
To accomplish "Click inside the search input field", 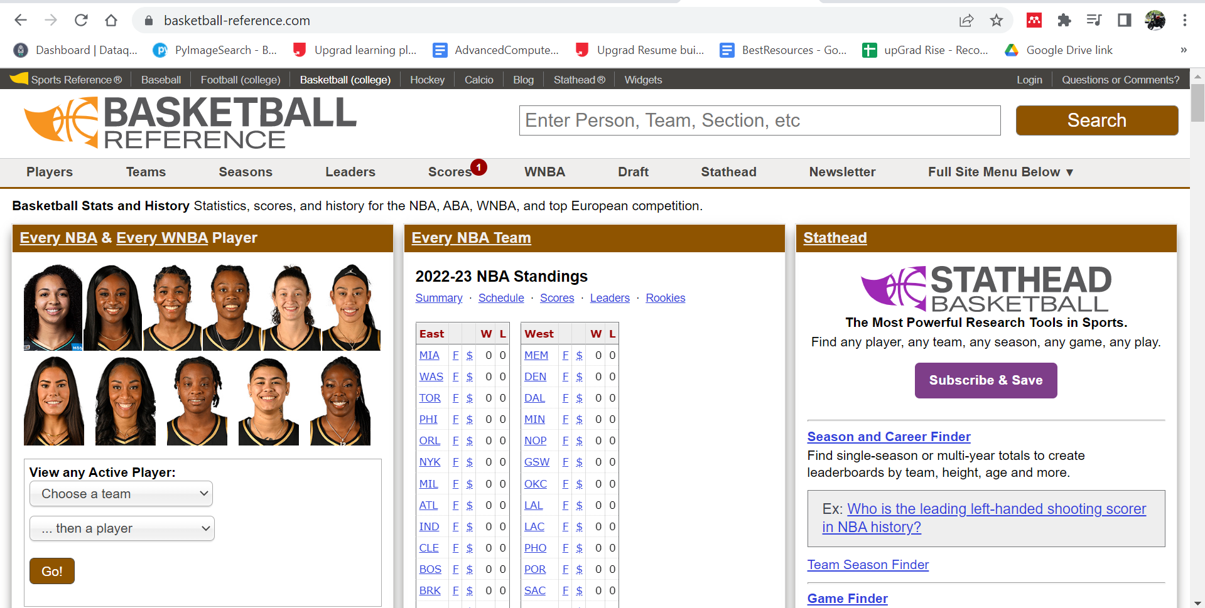I will (759, 120).
